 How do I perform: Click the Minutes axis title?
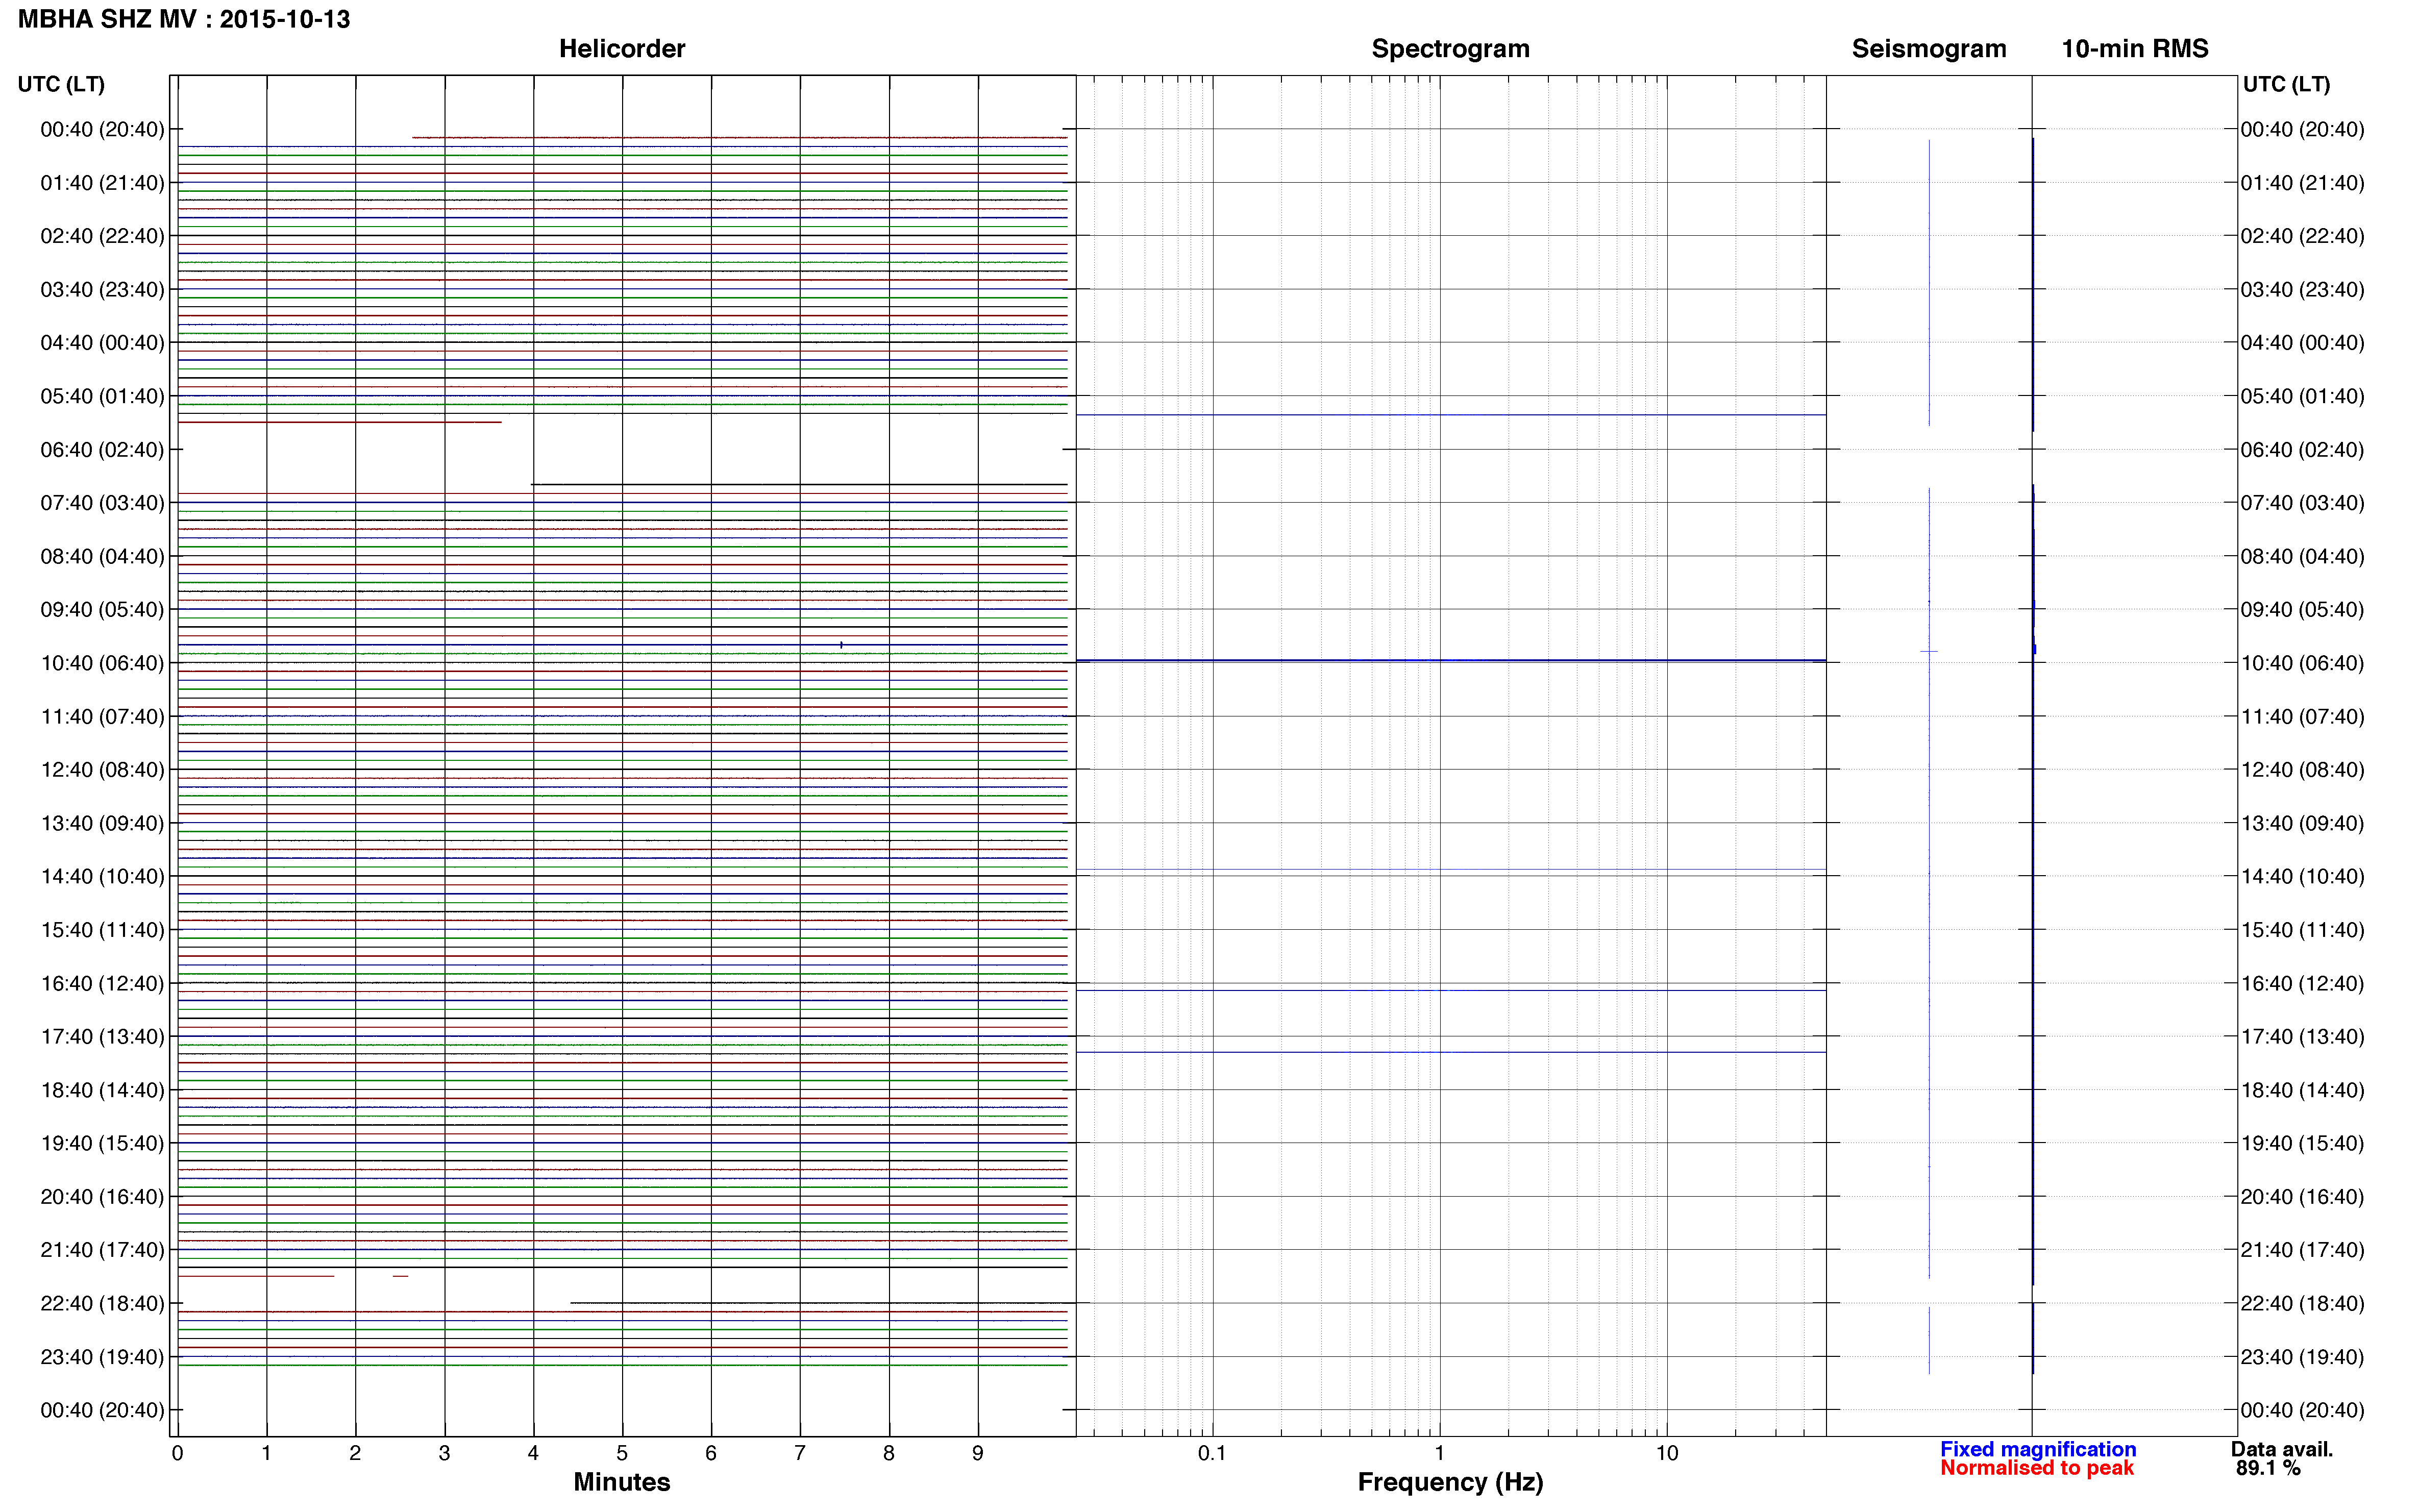tap(622, 1482)
